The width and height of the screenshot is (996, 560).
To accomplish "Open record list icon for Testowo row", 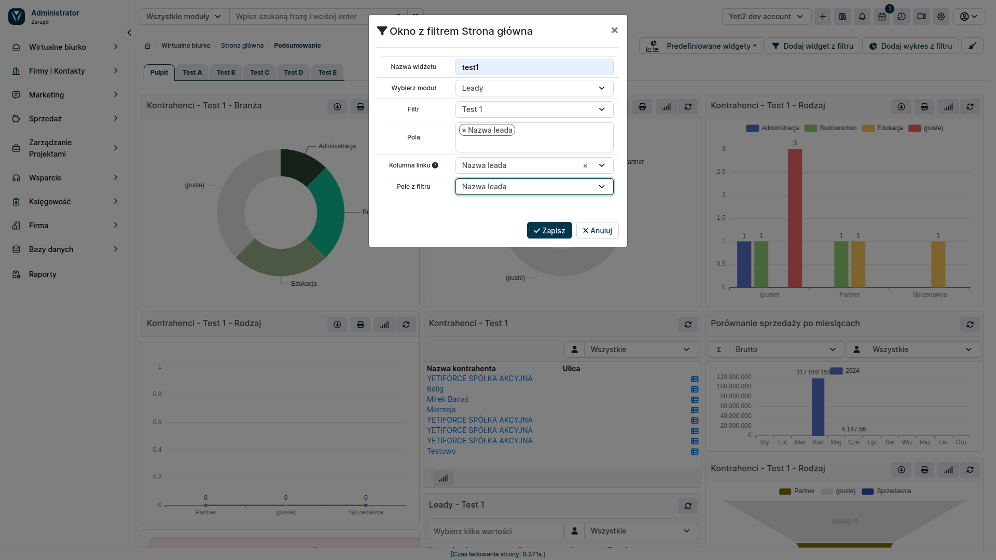I will point(695,452).
